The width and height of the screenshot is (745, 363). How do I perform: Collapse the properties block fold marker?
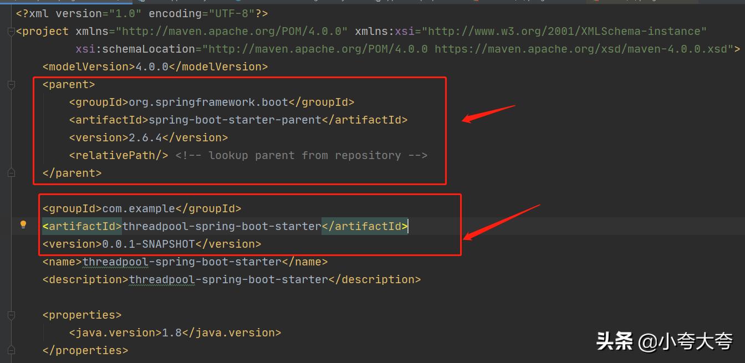point(11,315)
